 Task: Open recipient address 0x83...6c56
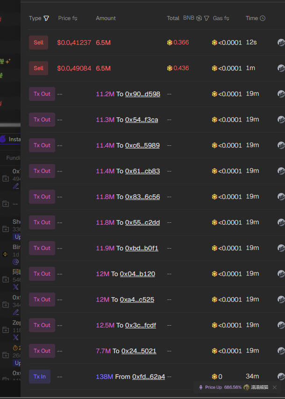click(142, 197)
